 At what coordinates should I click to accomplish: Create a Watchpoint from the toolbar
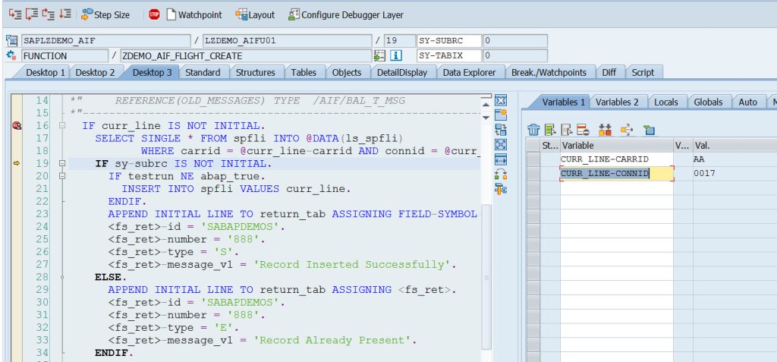194,15
